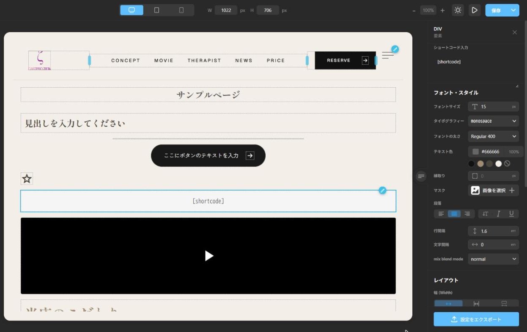The image size is (527, 332).
Task: Click the star icon block
Action: click(x=27, y=179)
